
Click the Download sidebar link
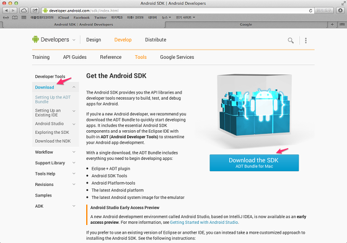pos(45,87)
